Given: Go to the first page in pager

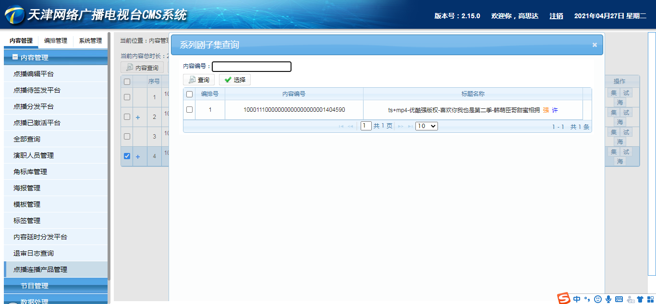Looking at the screenshot, I should pyautogui.click(x=341, y=126).
